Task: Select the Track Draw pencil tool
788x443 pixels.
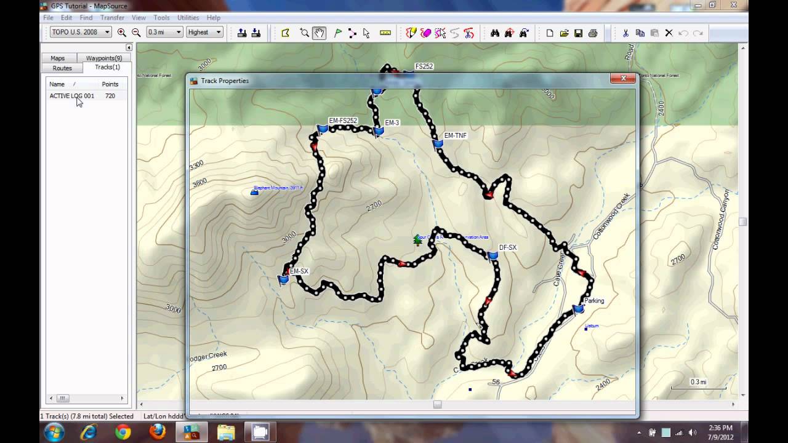Action: coord(411,33)
